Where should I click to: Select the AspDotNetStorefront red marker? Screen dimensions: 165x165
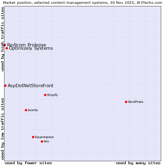(x=5, y=86)
